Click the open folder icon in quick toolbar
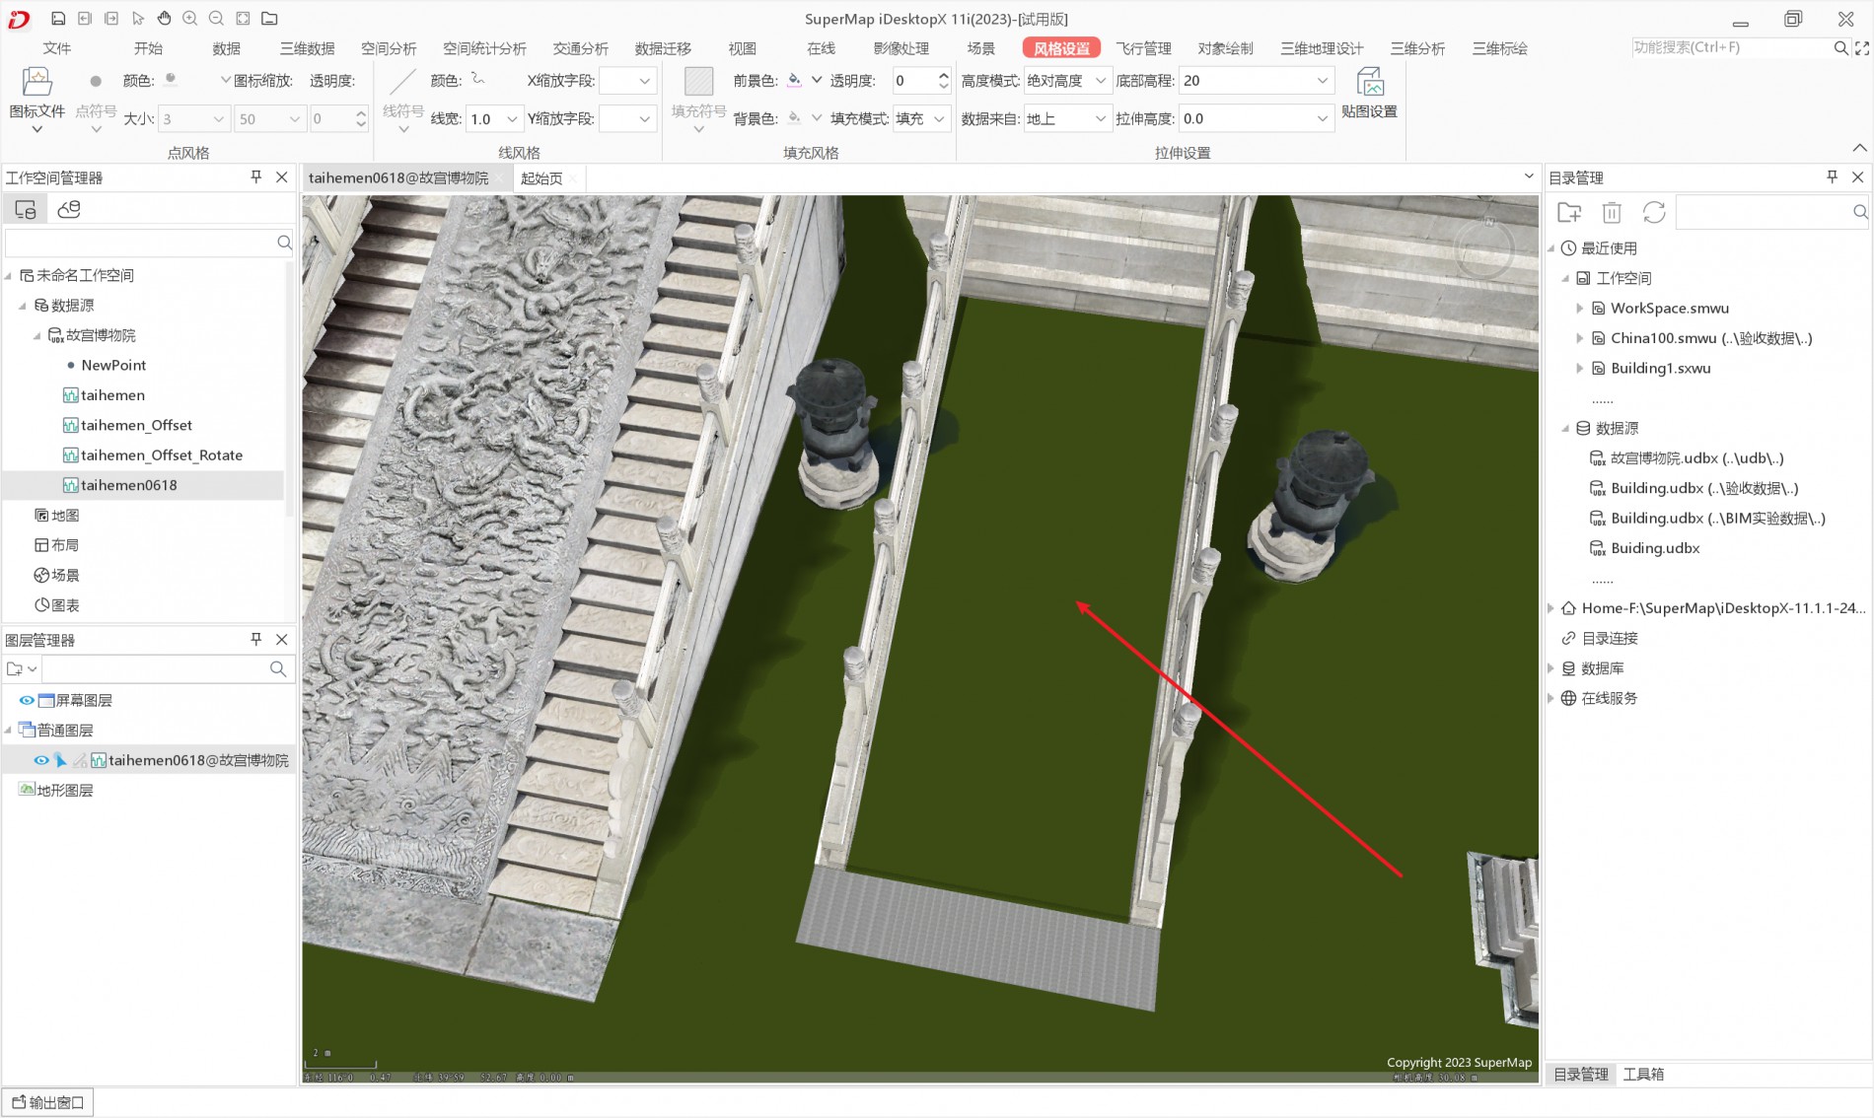1874x1118 pixels. coord(269,19)
